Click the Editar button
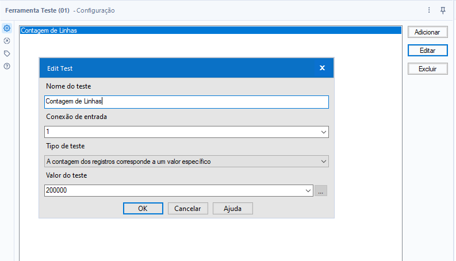The height and width of the screenshot is (261, 456). pos(427,51)
